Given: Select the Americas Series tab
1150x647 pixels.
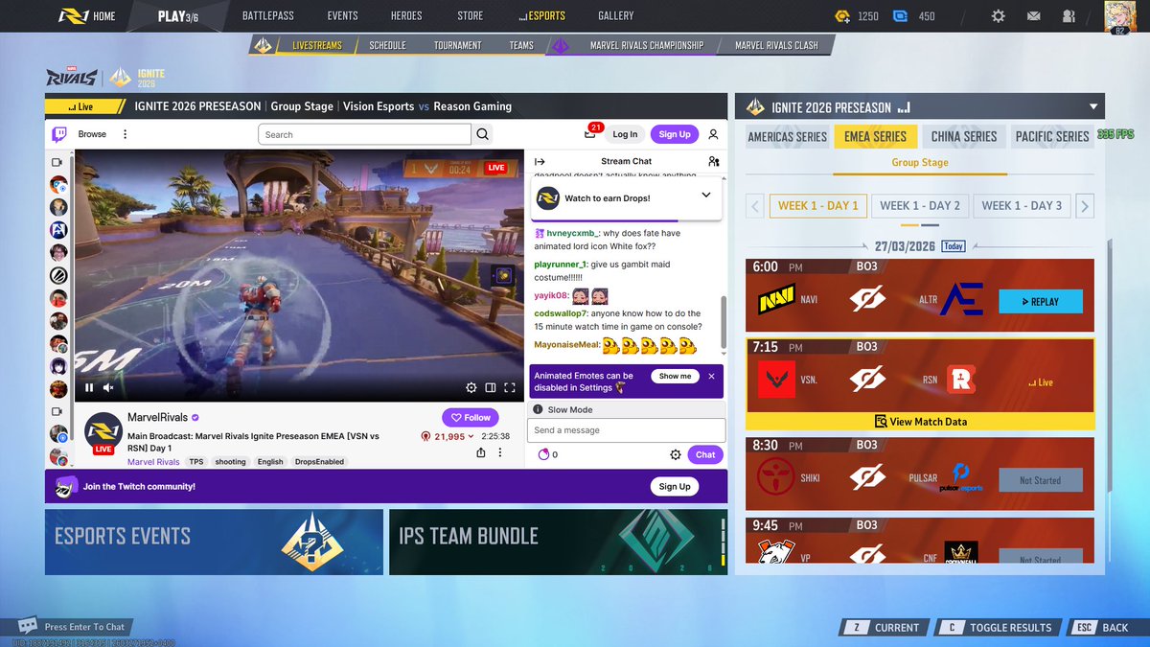Looking at the screenshot, I should tap(787, 136).
